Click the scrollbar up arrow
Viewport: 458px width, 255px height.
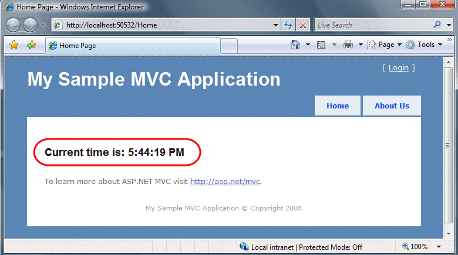pyautogui.click(x=449, y=62)
